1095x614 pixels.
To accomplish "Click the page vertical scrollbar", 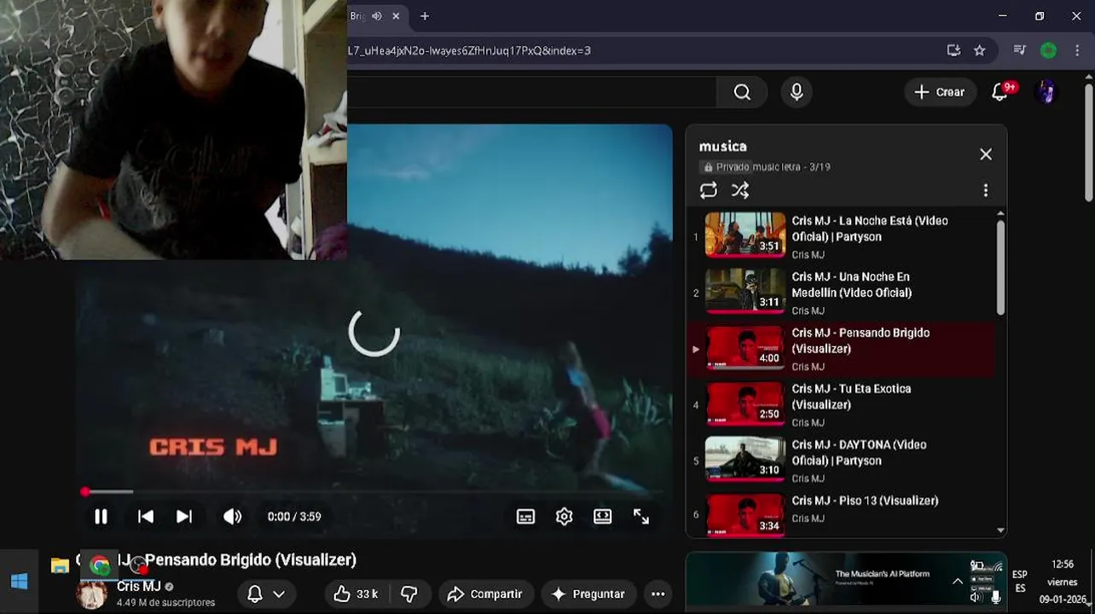I will pos(1089,143).
